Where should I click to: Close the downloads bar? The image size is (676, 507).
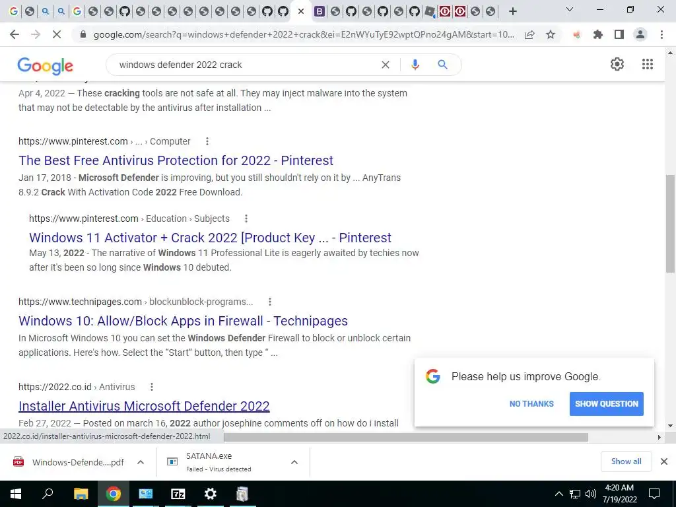[664, 461]
